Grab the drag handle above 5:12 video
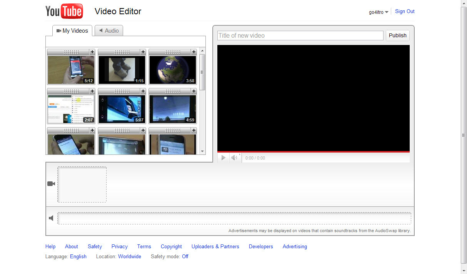 coord(71,52)
